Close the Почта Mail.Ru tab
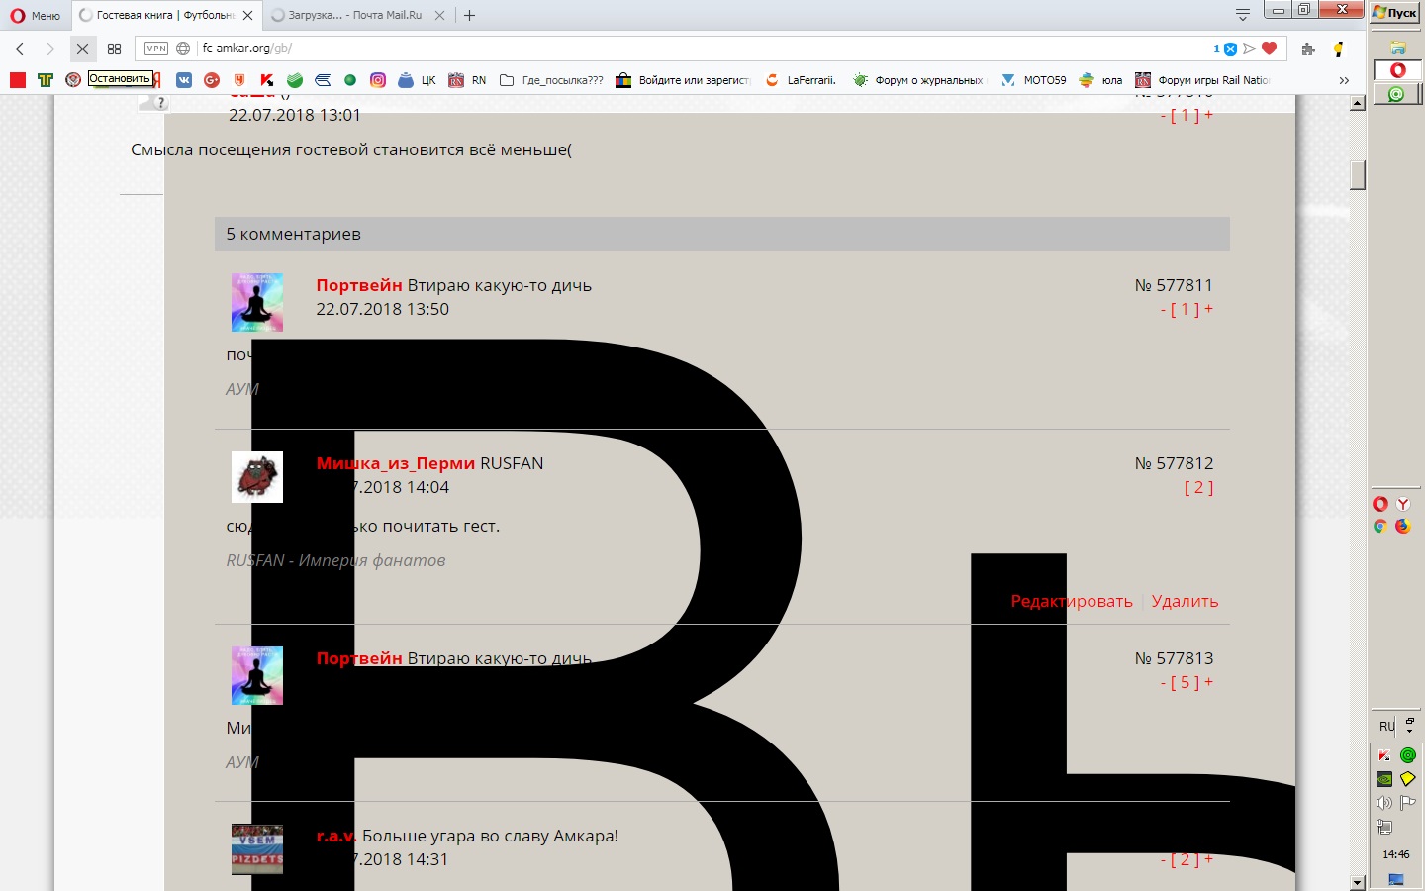The height and width of the screenshot is (891, 1425). tap(440, 15)
